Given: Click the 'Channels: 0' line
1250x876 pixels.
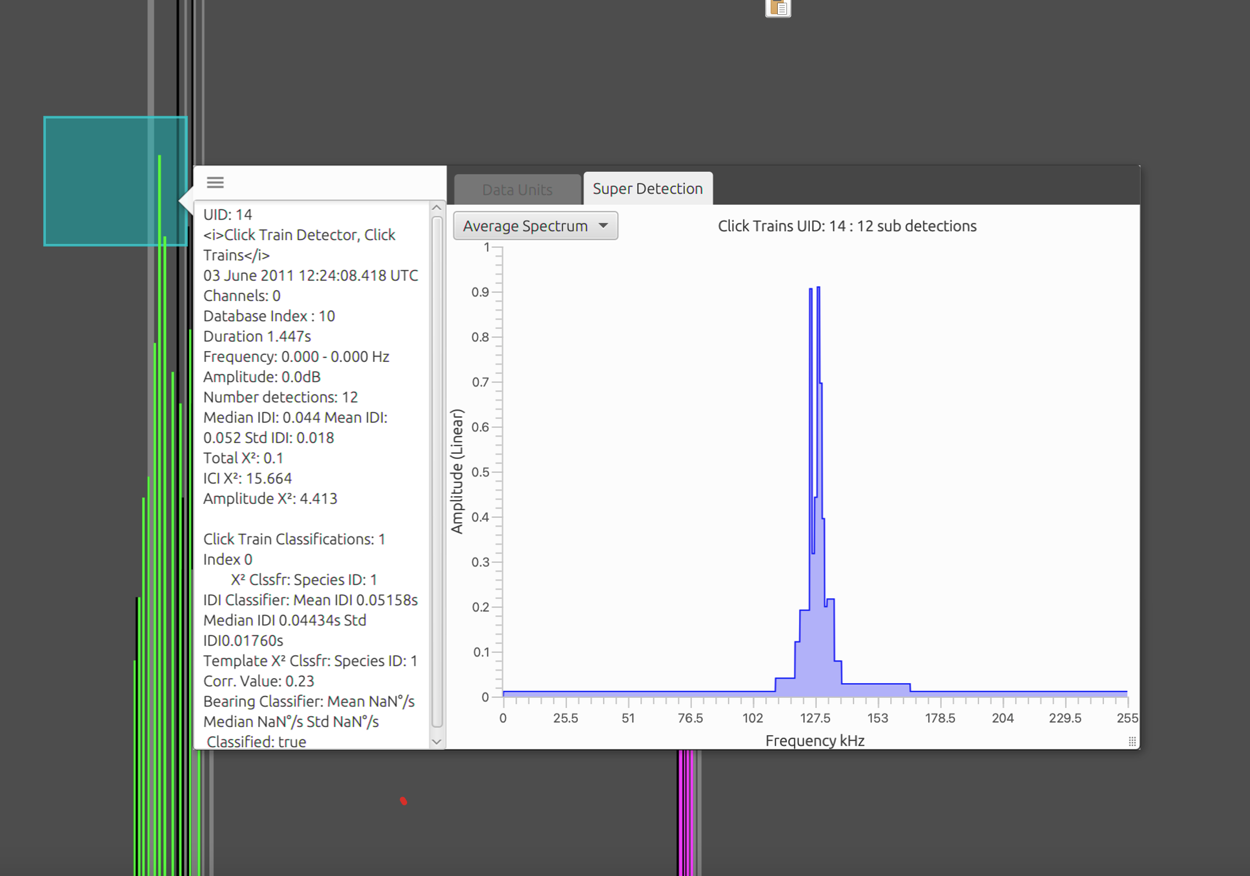Looking at the screenshot, I should pyautogui.click(x=242, y=296).
